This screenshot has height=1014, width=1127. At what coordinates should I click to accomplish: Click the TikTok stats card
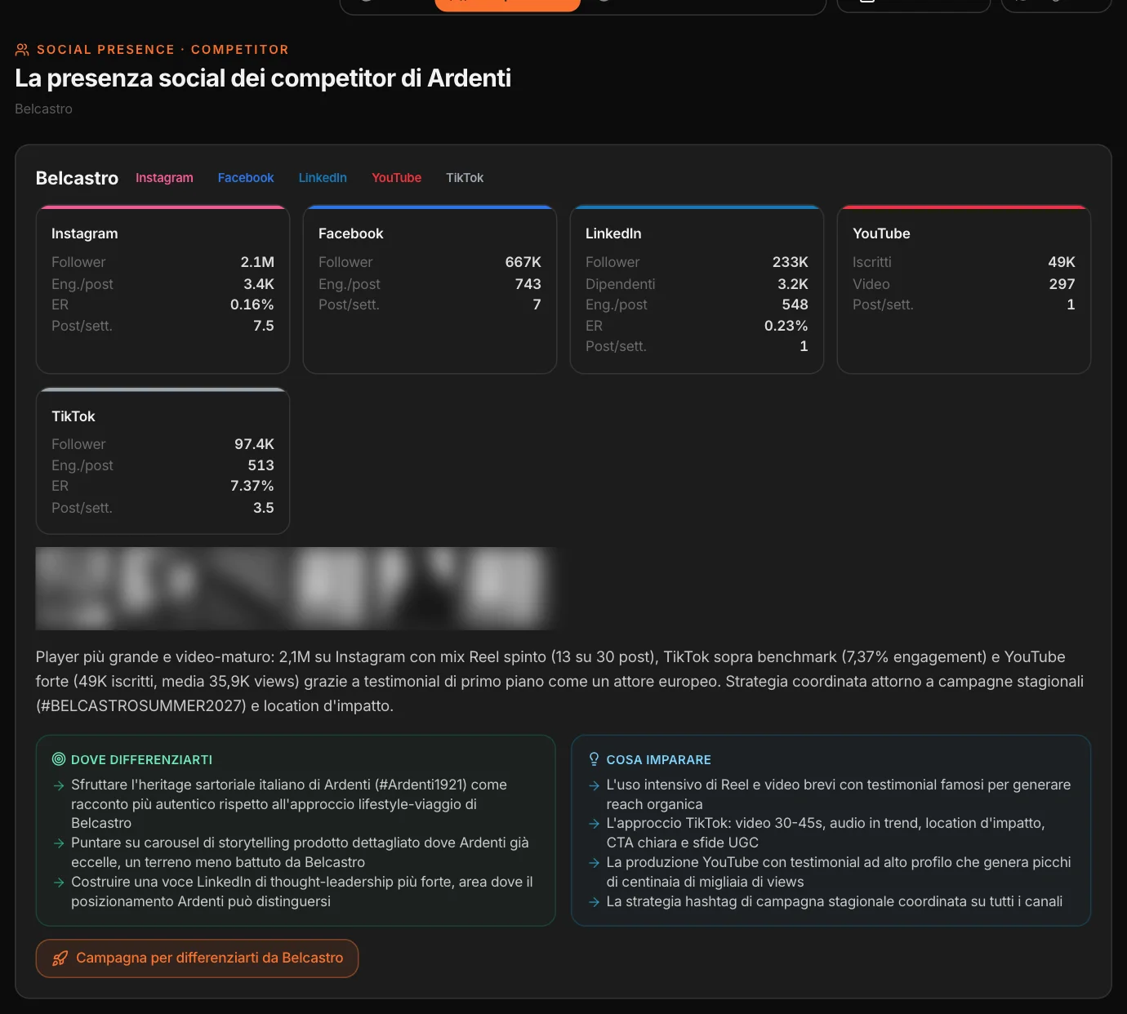[163, 461]
